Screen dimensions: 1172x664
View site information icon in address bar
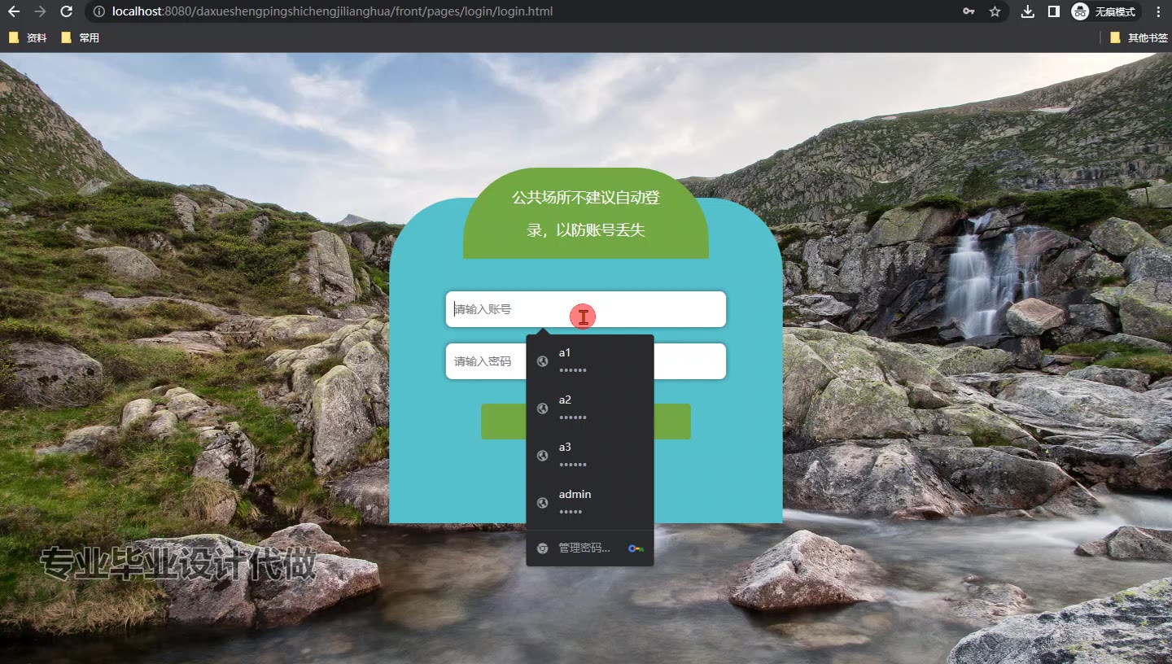pyautogui.click(x=99, y=11)
